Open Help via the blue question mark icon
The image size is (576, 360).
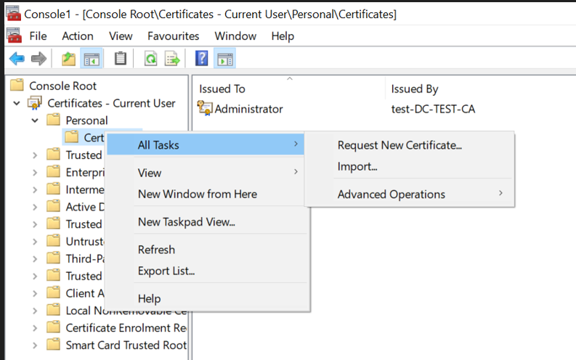tap(202, 59)
